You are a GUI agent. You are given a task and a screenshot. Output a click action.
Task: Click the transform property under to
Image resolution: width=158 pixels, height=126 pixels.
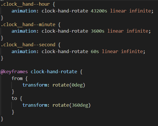35,105
